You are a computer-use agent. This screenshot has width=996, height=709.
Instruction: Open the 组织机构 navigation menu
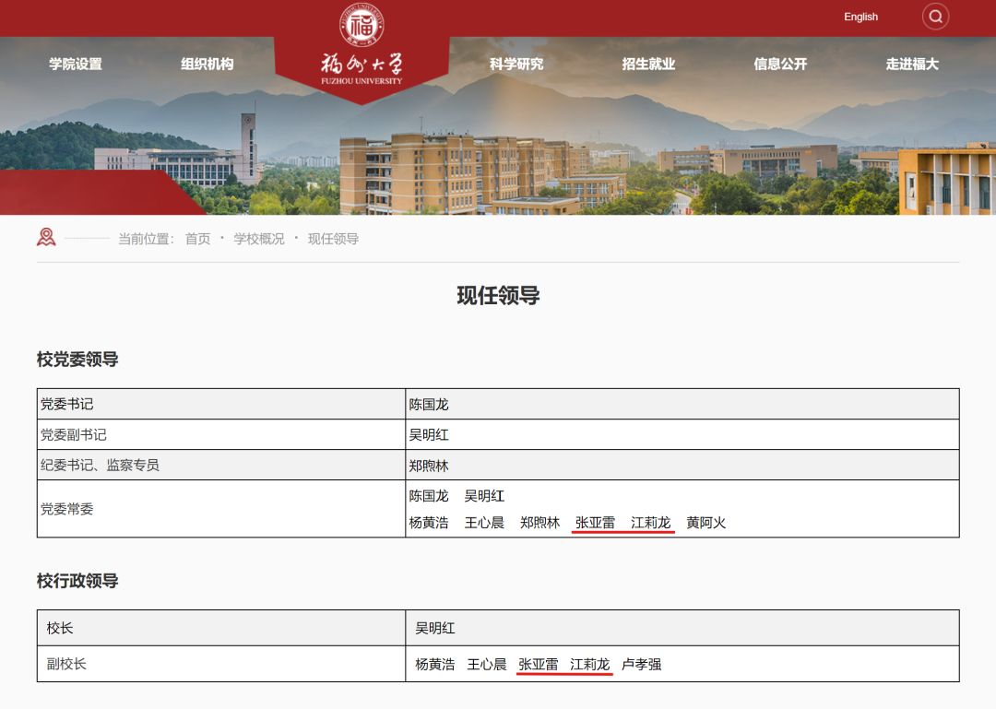(208, 64)
